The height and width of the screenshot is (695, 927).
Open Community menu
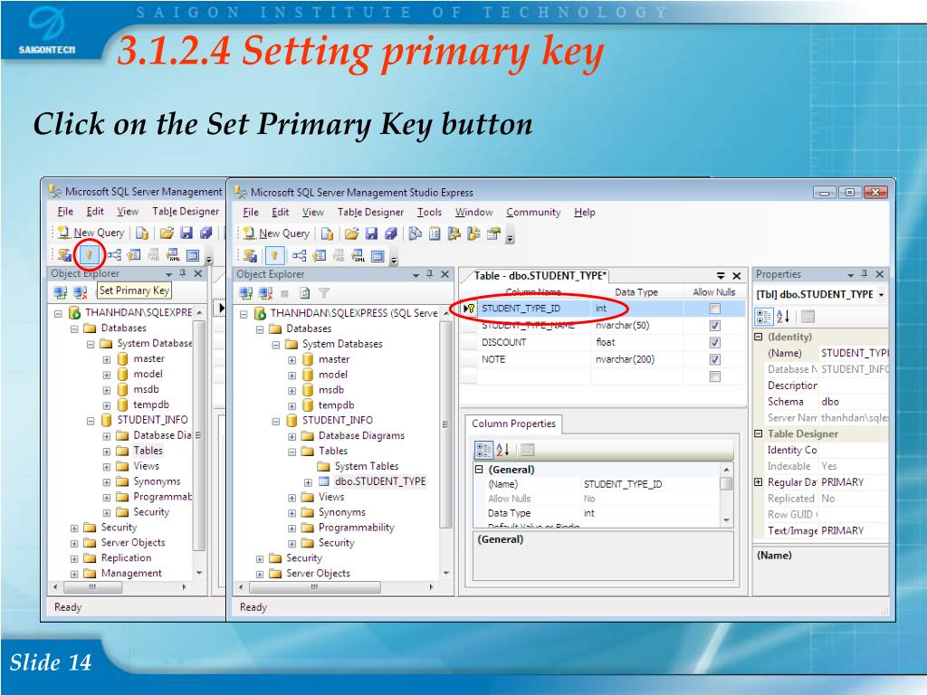(533, 212)
